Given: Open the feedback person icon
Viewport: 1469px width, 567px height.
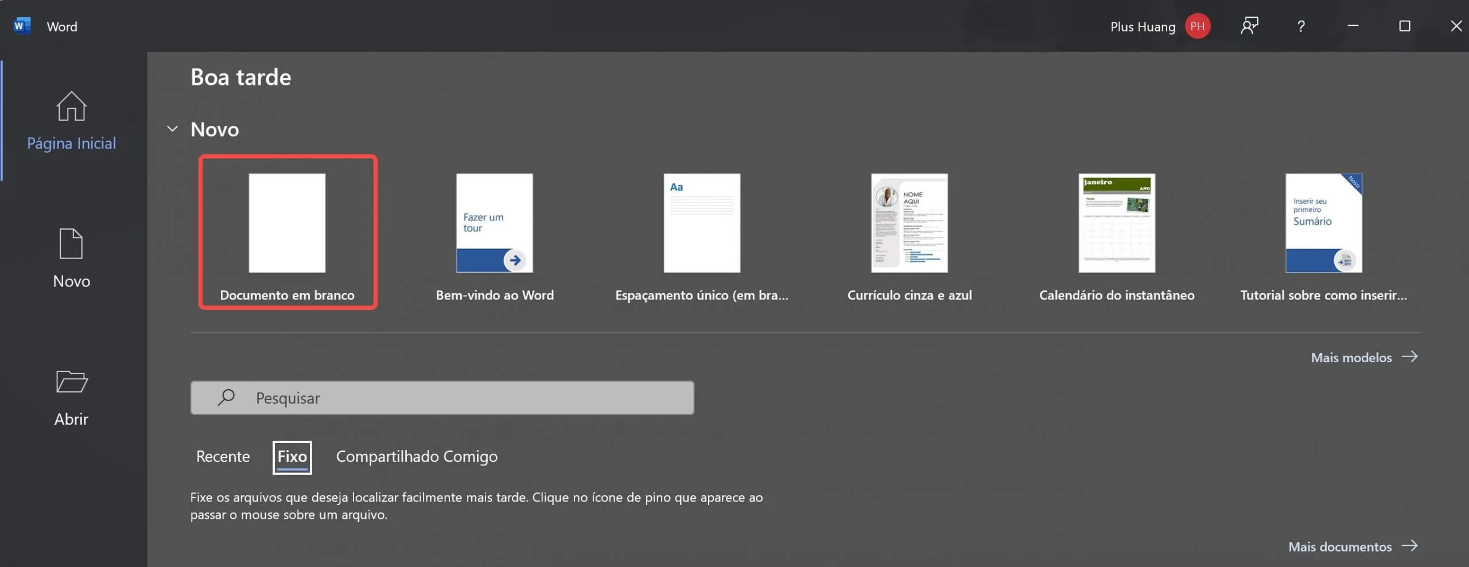Looking at the screenshot, I should point(1249,26).
